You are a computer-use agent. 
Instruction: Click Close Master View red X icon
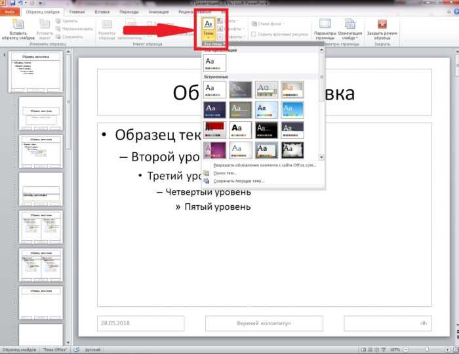[x=382, y=24]
